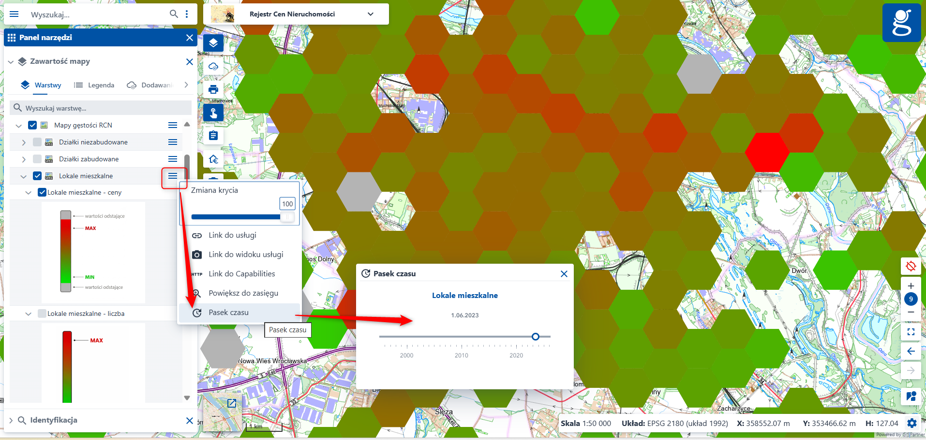Image resolution: width=926 pixels, height=440 pixels.
Task: Click the full extent map icon
Action: click(x=911, y=332)
